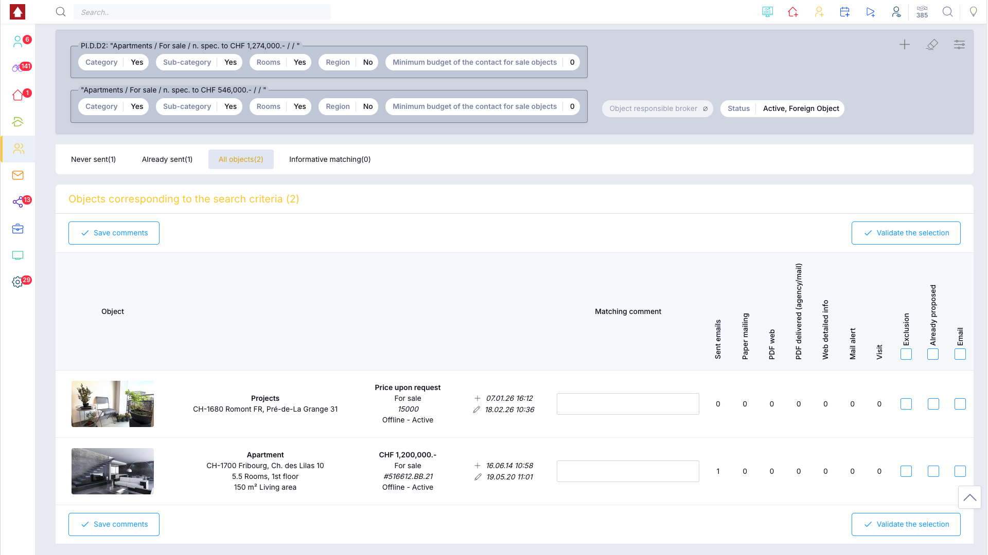
Task: Open Category filter in CHF 1,274,000 group
Action: click(114, 62)
